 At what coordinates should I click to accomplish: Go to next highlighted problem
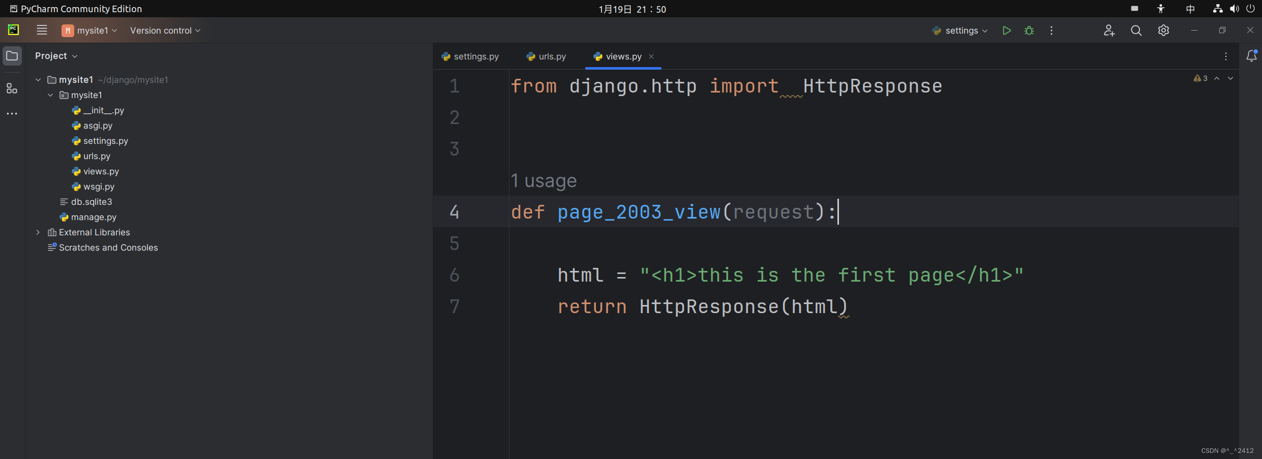point(1230,78)
